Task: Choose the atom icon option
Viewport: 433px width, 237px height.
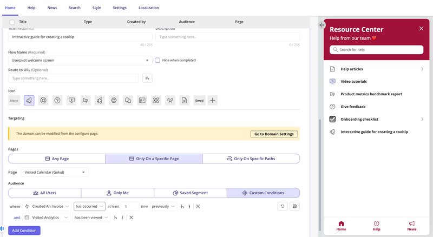Action: click(156, 100)
